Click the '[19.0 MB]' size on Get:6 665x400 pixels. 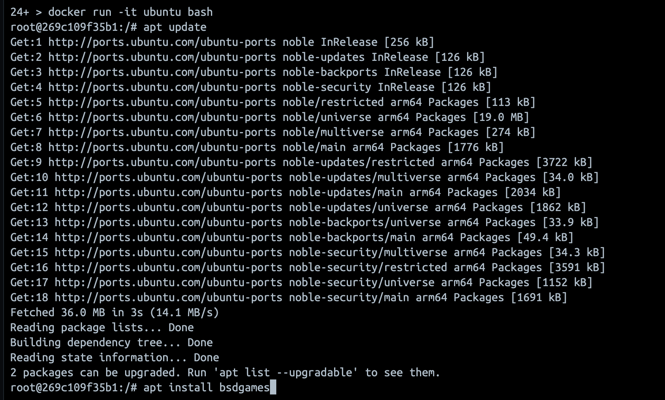point(501,117)
